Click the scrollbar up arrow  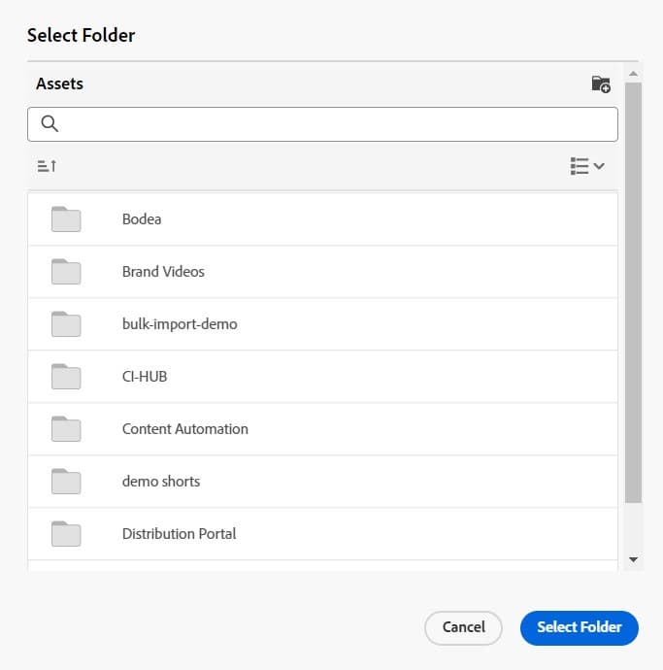tap(633, 74)
